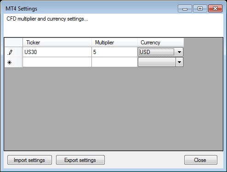Sort by the Ticker column header
The width and height of the screenshot is (227, 172).
pyautogui.click(x=57, y=43)
